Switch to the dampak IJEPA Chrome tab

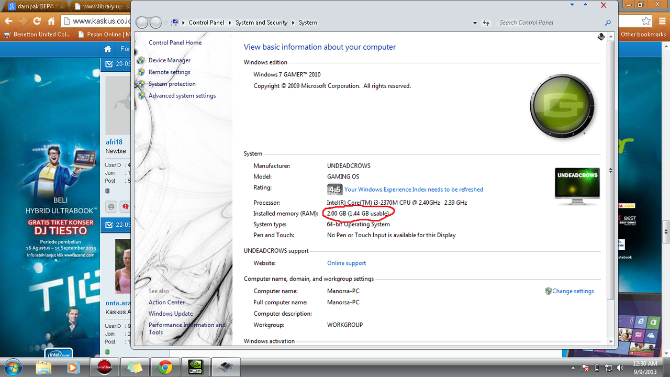[35, 7]
